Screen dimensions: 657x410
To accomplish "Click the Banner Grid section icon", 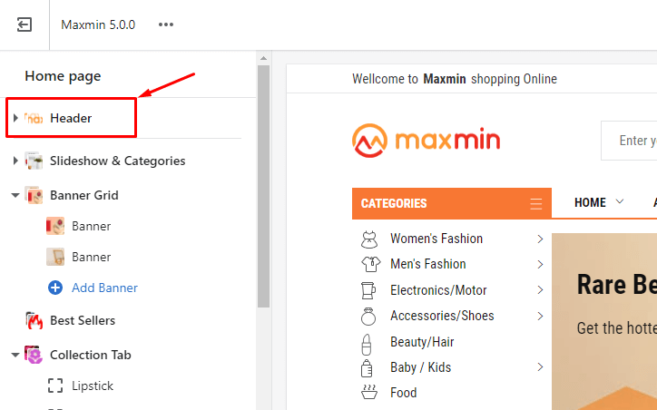I will 34,195.
